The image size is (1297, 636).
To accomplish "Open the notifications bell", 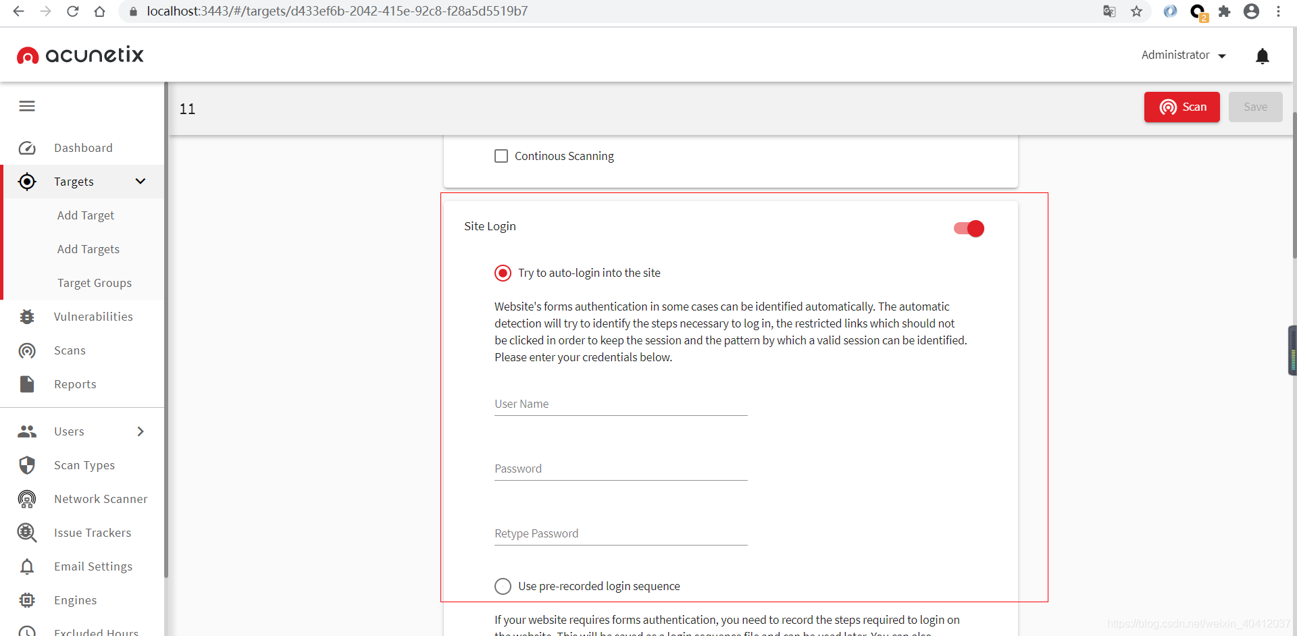I will point(1262,56).
